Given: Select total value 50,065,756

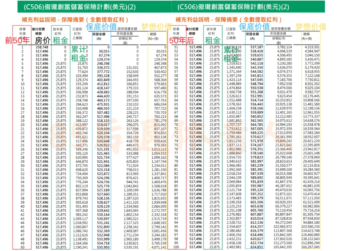Looking at the screenshot, I should click(311, 190).
